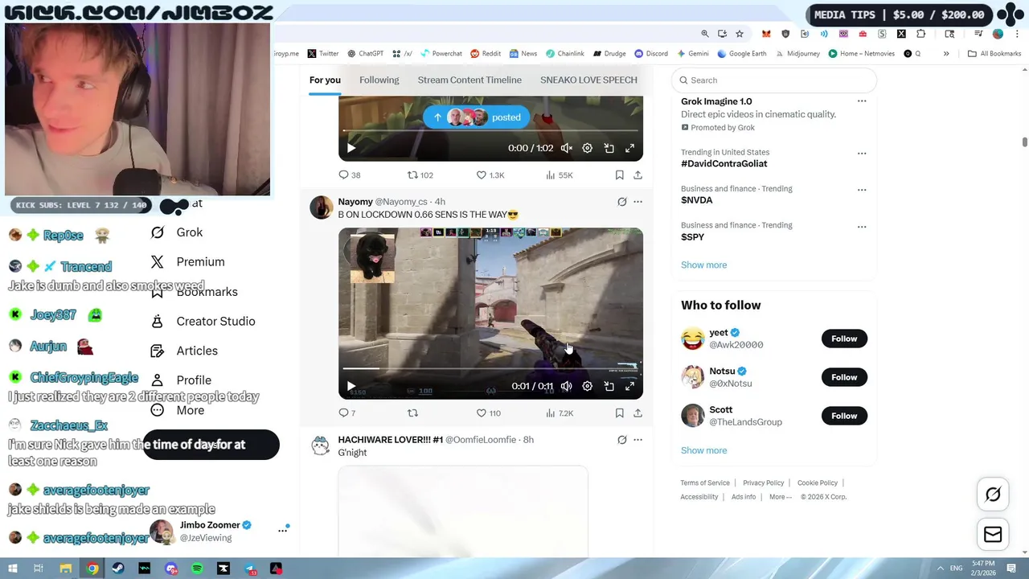Open options for $SPY trend
Viewport: 1029px width, 579px height.
[x=862, y=227]
